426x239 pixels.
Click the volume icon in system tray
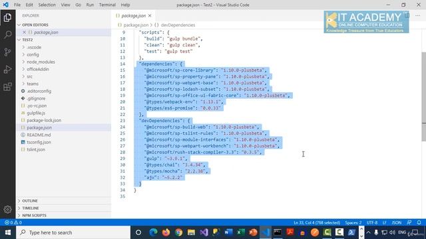(392, 232)
